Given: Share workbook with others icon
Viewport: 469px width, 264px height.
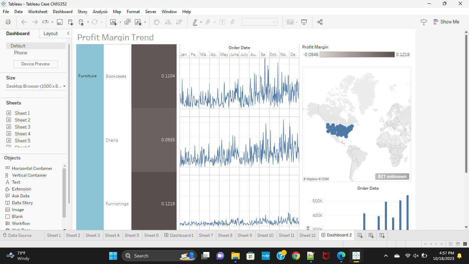Looking at the screenshot, I should point(320,22).
